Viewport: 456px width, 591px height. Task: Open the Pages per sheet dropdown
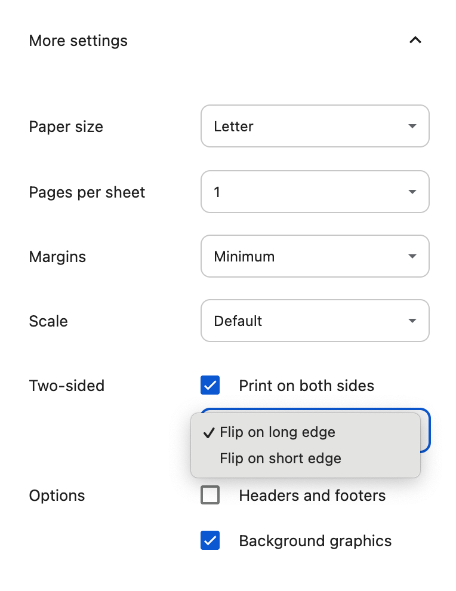[315, 192]
